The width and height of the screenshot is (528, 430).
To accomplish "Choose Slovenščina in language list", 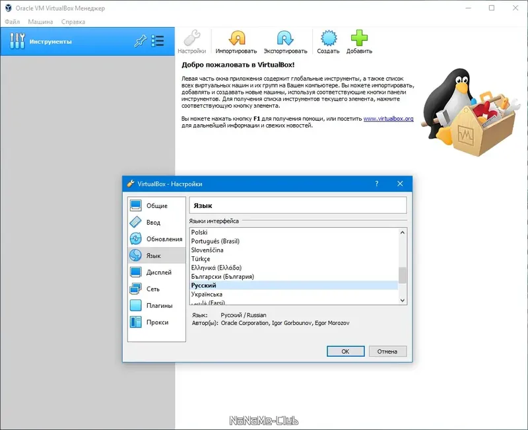I will [x=294, y=250].
